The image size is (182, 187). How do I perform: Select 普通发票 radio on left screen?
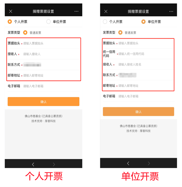pos(25,32)
